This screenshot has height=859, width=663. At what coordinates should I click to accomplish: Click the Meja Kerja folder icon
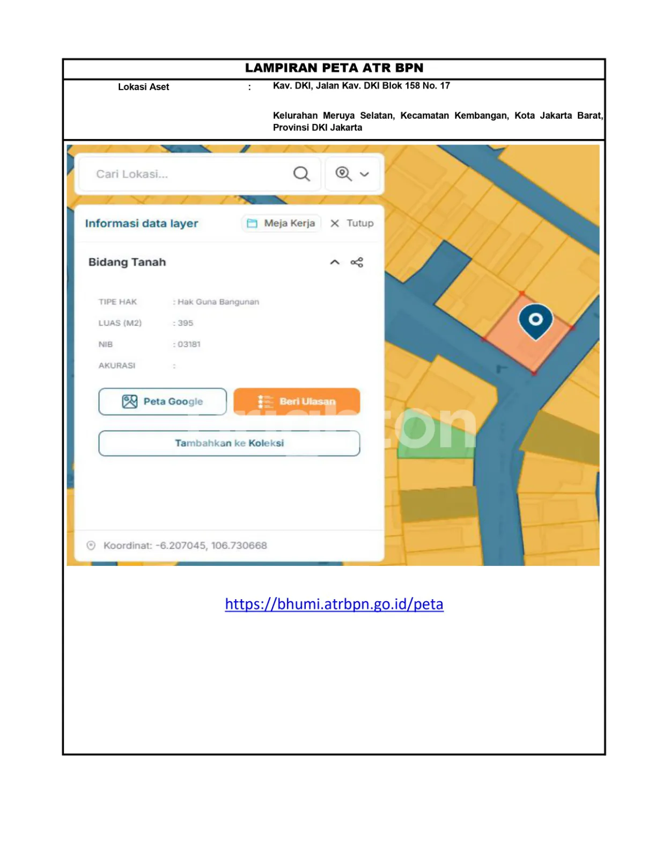pyautogui.click(x=252, y=223)
